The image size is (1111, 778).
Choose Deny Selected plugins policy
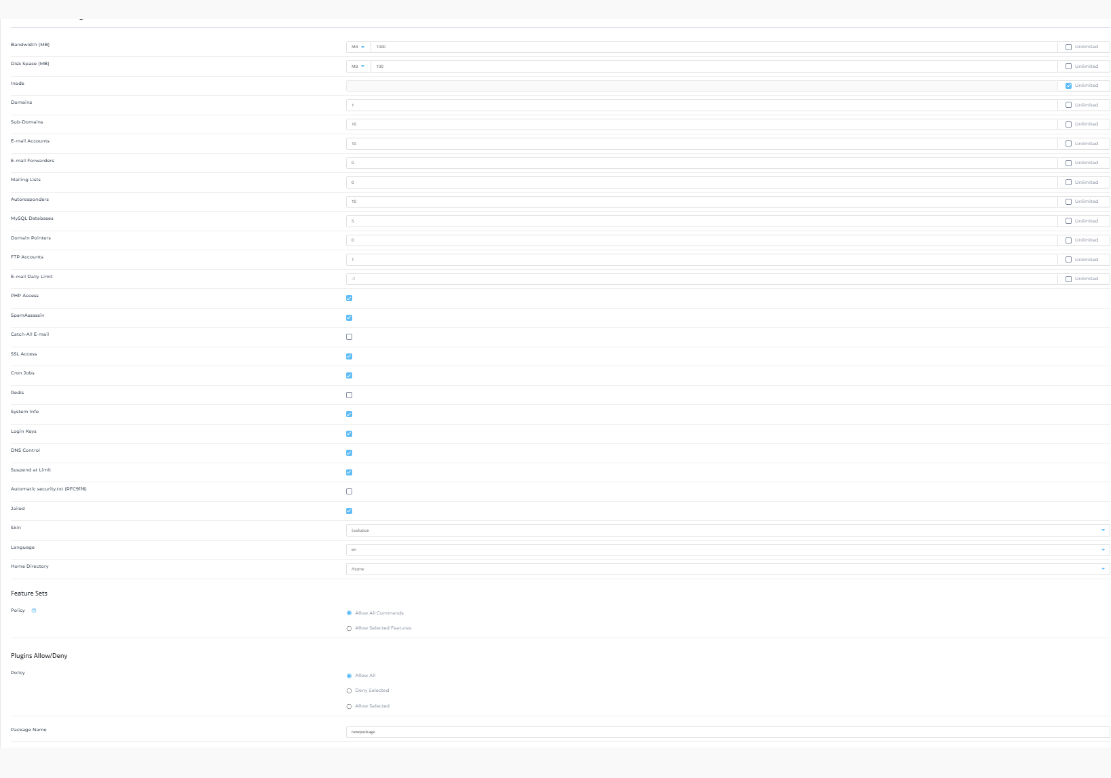click(350, 691)
